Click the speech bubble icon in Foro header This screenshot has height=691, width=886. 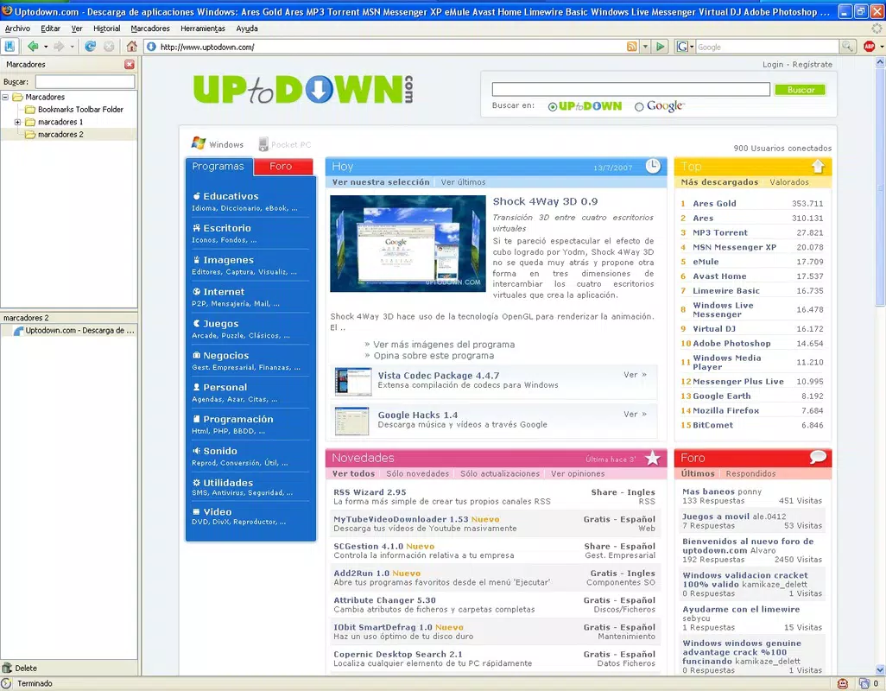(x=818, y=457)
